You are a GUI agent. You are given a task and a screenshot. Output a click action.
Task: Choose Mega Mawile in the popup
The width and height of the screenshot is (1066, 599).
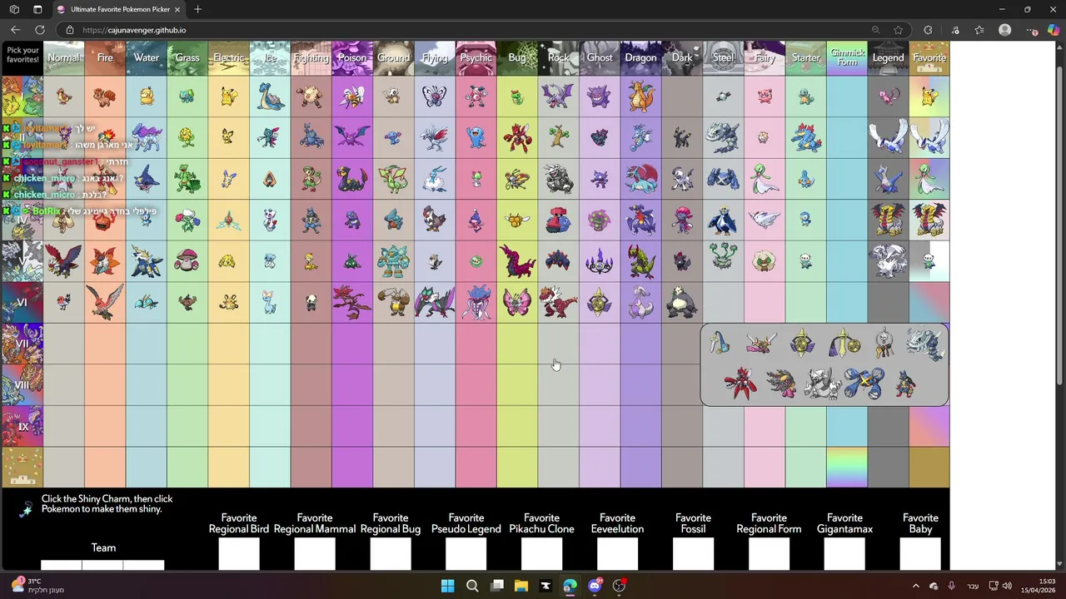click(x=782, y=384)
